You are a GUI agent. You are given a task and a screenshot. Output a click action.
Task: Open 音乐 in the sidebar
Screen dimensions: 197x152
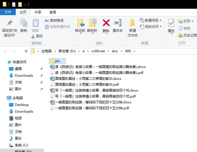click(x=15, y=139)
